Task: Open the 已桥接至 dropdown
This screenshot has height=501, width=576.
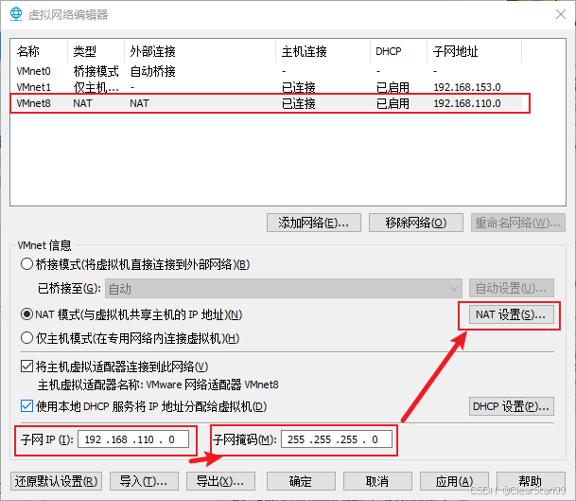Action: [284, 289]
